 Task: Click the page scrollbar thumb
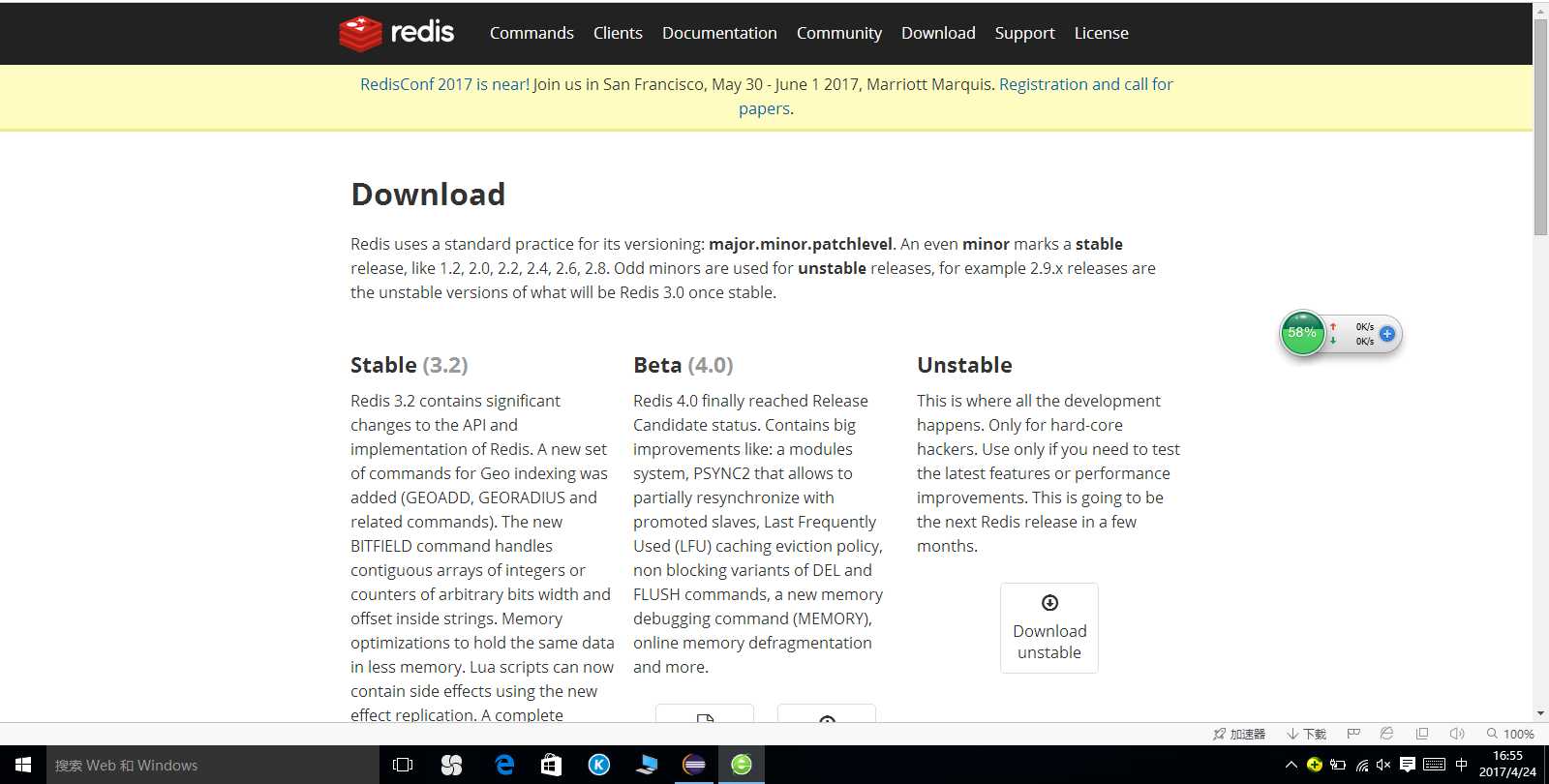point(1540,126)
